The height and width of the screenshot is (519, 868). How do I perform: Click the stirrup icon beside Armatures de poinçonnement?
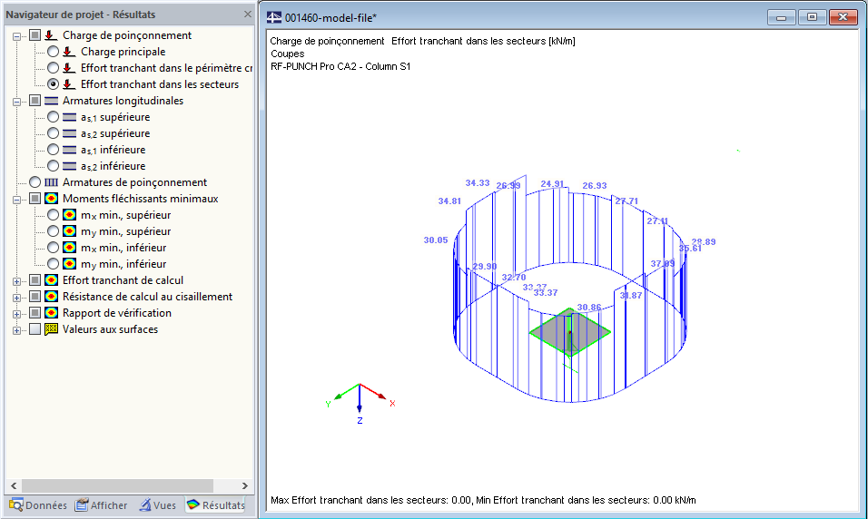pyautogui.click(x=51, y=182)
